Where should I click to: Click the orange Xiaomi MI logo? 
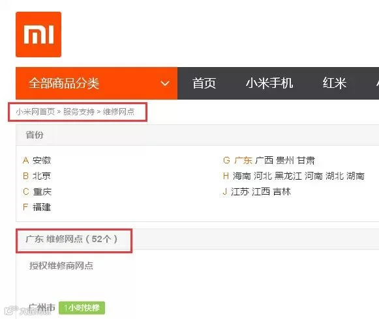[38, 35]
